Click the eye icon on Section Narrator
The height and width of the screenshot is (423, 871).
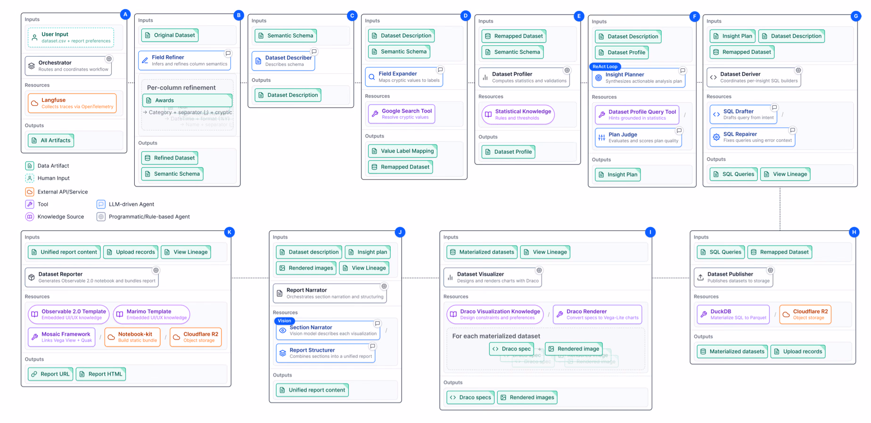(x=283, y=331)
